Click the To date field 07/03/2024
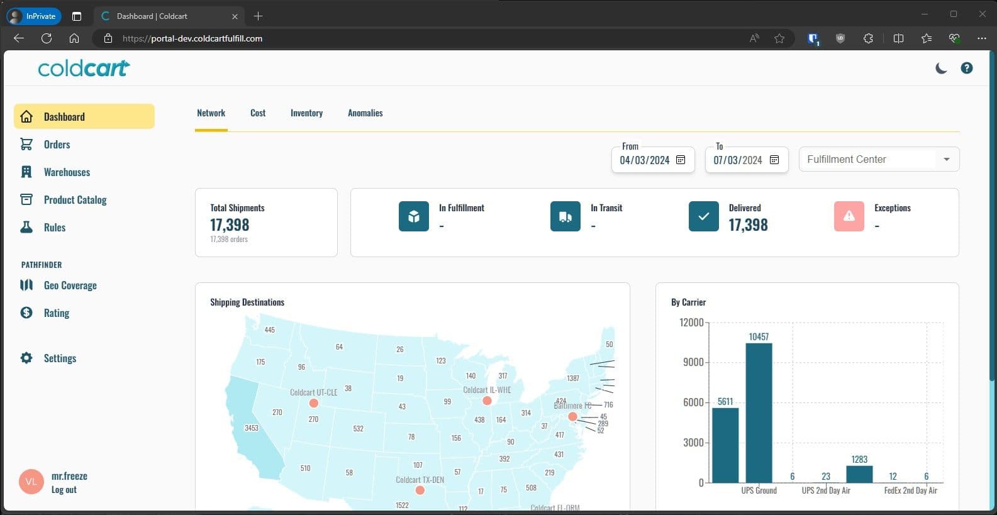 (747, 160)
